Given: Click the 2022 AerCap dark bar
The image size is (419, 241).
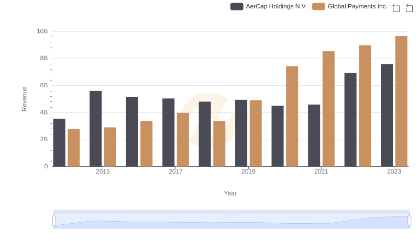Looking at the screenshot, I should click(350, 120).
